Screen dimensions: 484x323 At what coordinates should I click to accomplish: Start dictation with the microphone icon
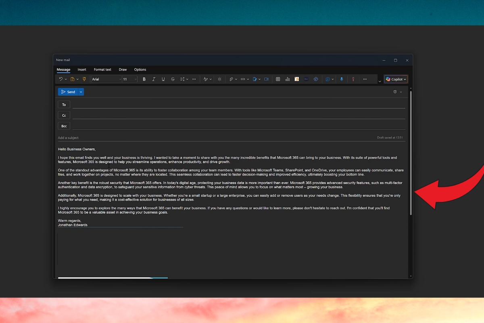pyautogui.click(x=342, y=79)
